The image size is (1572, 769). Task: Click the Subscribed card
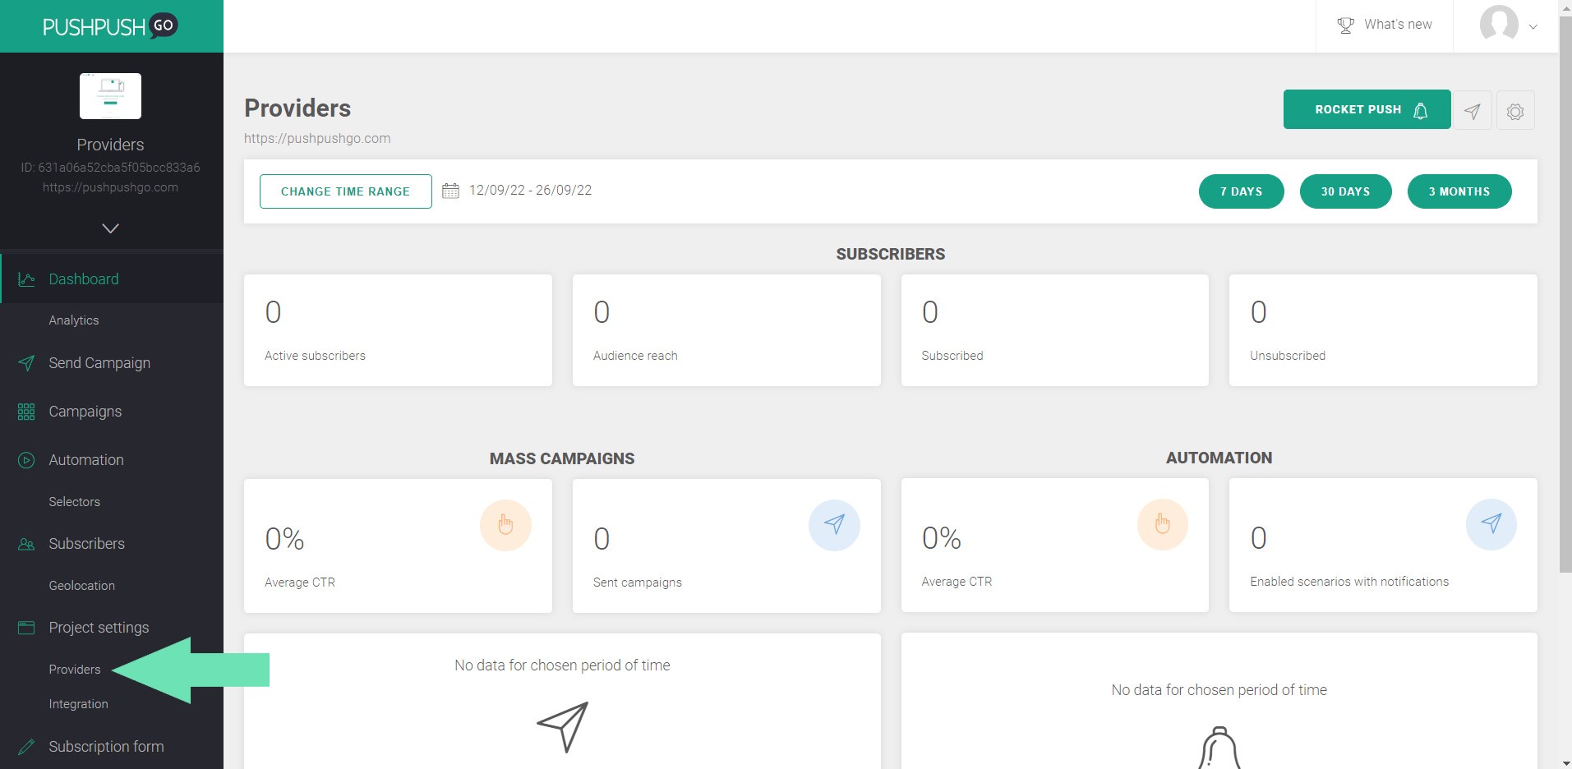(1055, 330)
